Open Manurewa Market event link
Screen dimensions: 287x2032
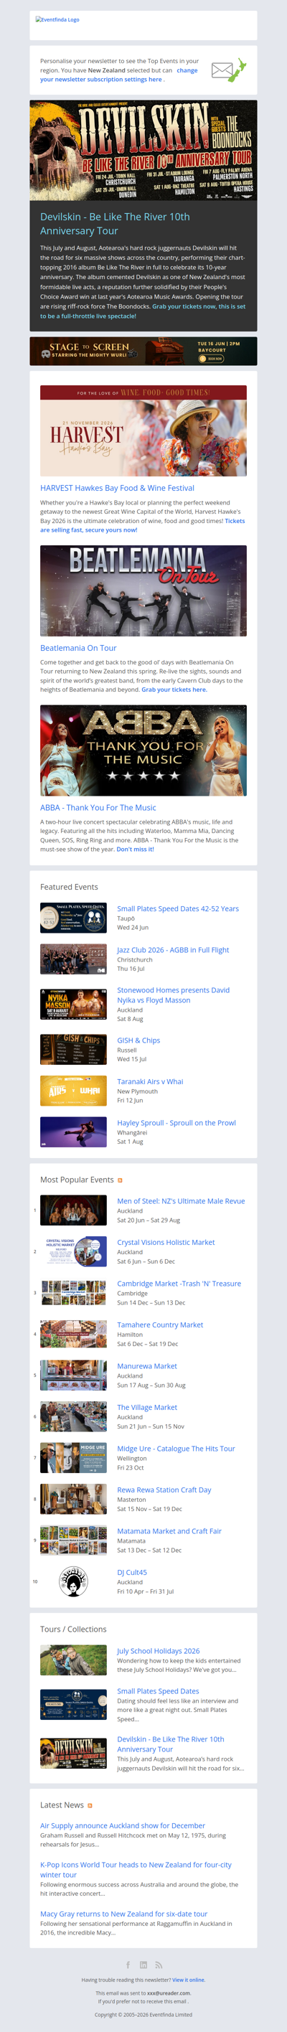147,1366
